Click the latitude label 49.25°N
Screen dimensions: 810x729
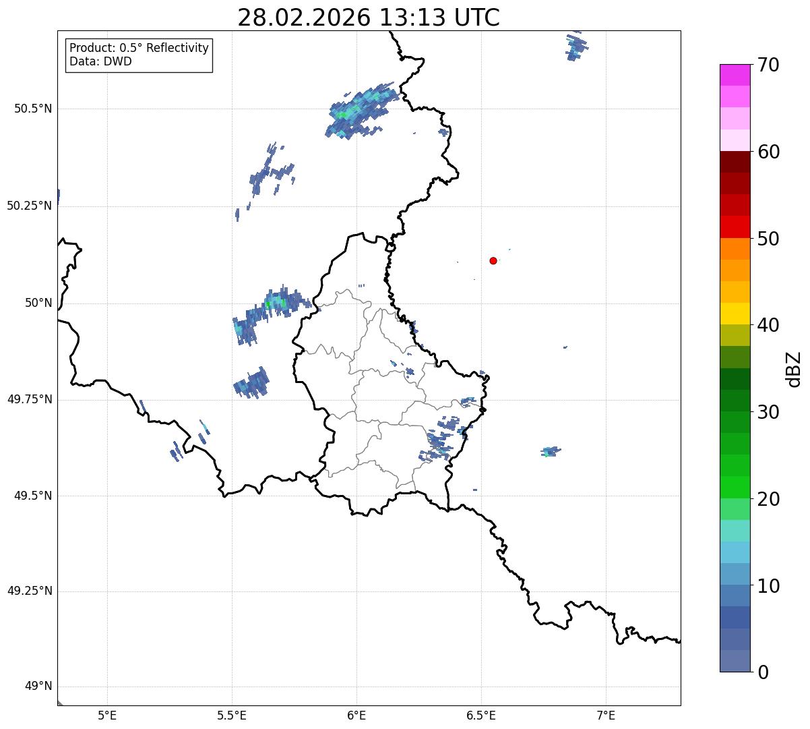click(29, 591)
